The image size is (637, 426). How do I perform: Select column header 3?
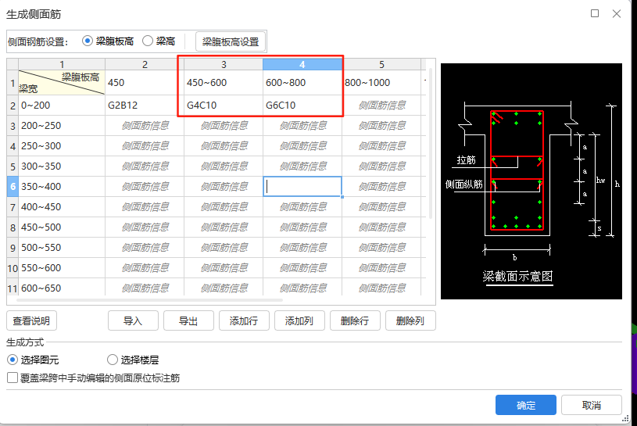[x=224, y=64]
